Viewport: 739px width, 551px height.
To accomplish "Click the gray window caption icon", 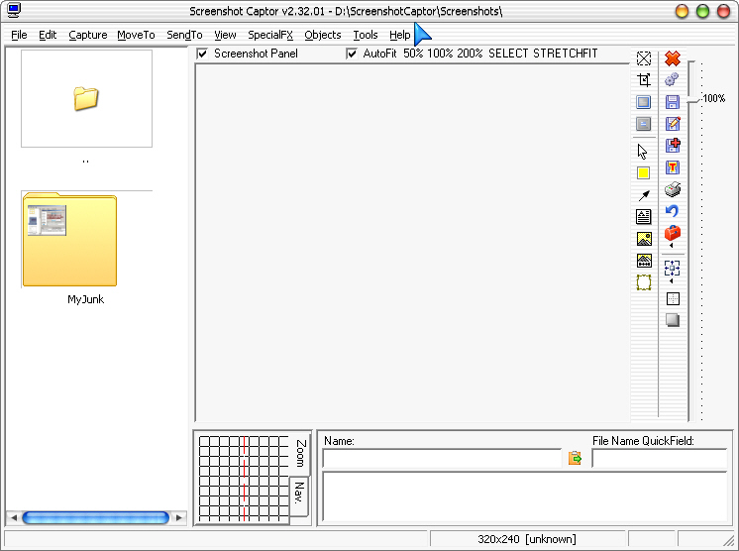I will 643,124.
